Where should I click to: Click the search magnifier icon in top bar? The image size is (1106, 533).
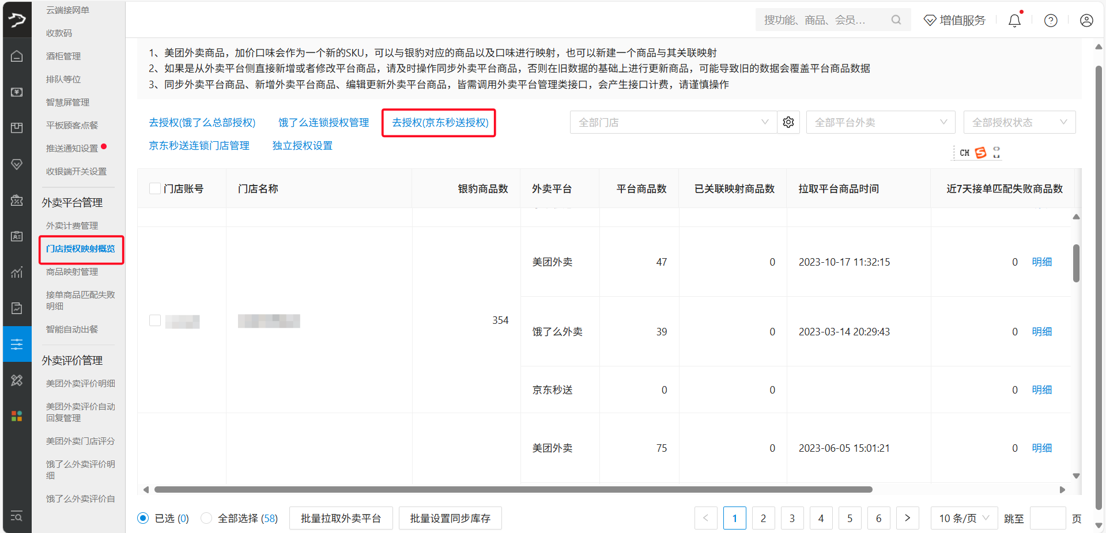click(x=896, y=20)
